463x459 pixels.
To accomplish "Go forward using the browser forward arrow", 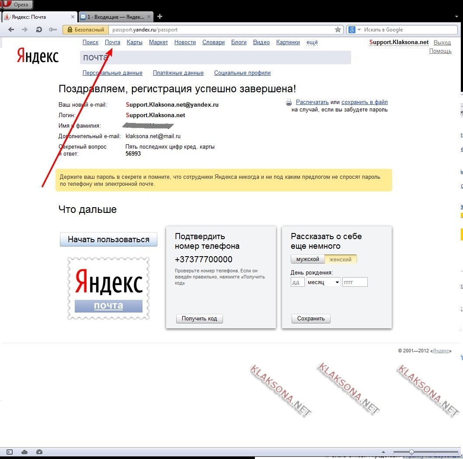I will 25,30.
